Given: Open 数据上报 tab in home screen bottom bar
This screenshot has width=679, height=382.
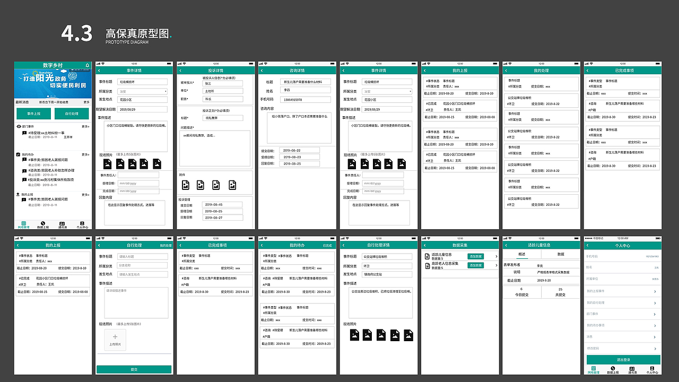Looking at the screenshot, I should pos(43,225).
